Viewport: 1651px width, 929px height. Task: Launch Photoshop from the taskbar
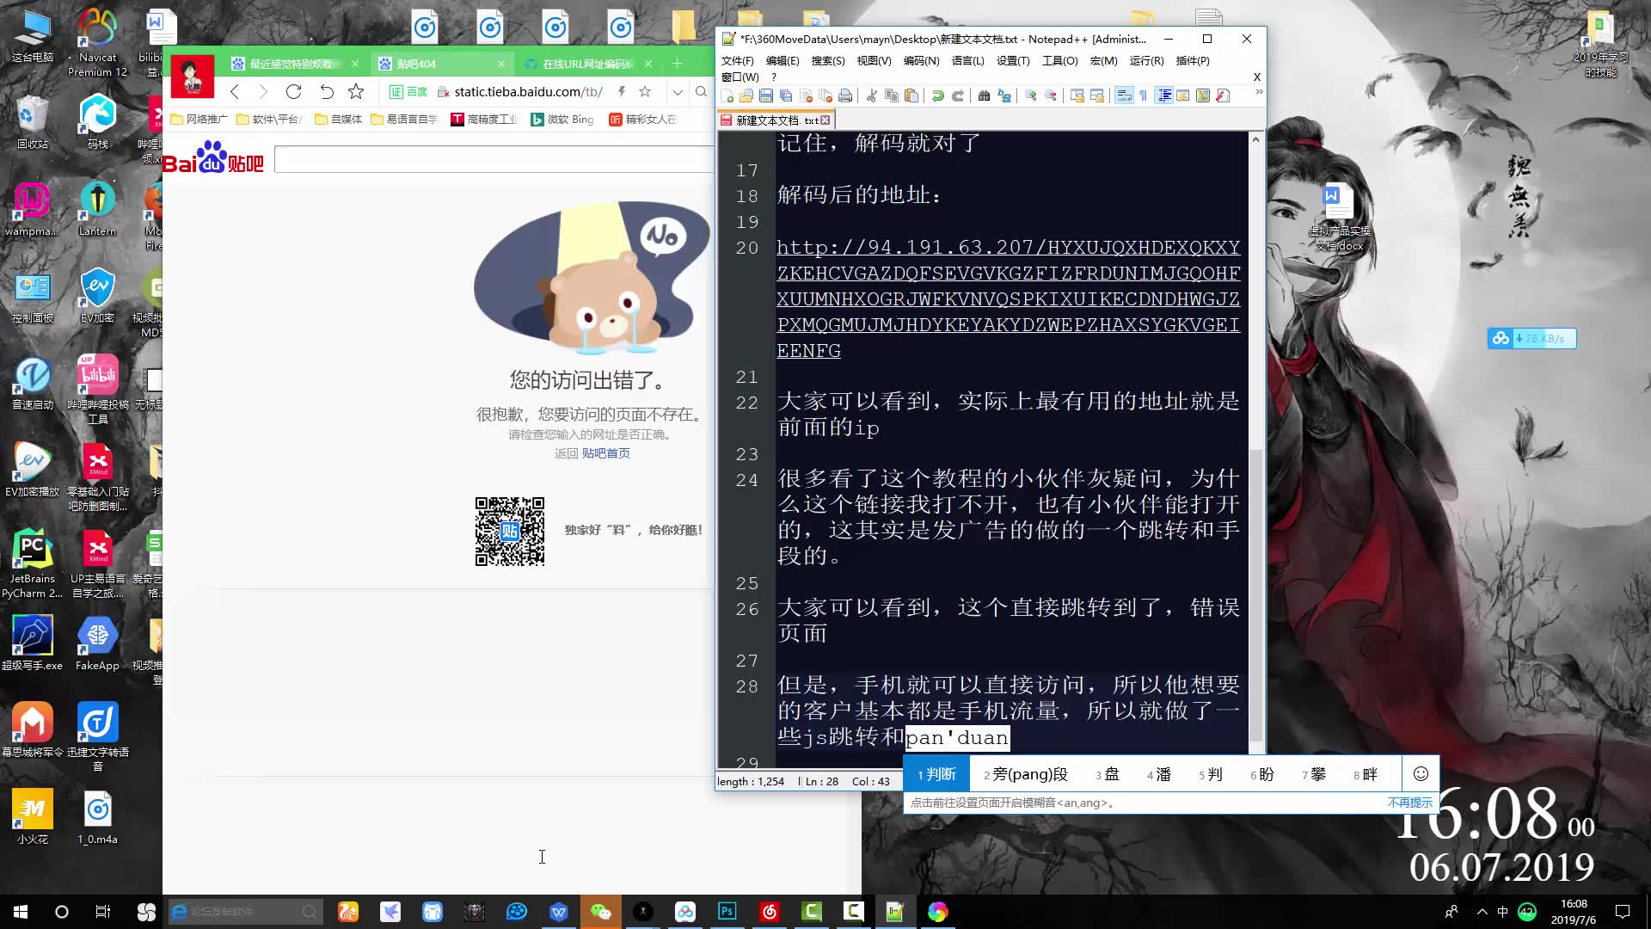click(727, 911)
